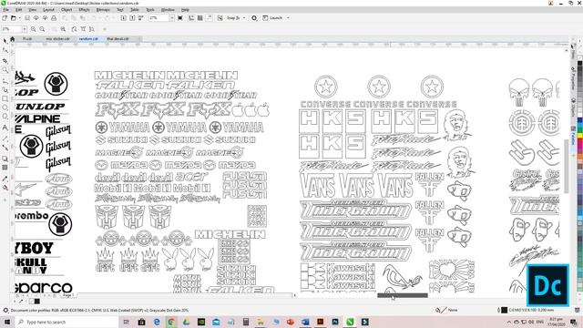Select the Page 1 tab at bottom

pyautogui.click(x=67, y=295)
